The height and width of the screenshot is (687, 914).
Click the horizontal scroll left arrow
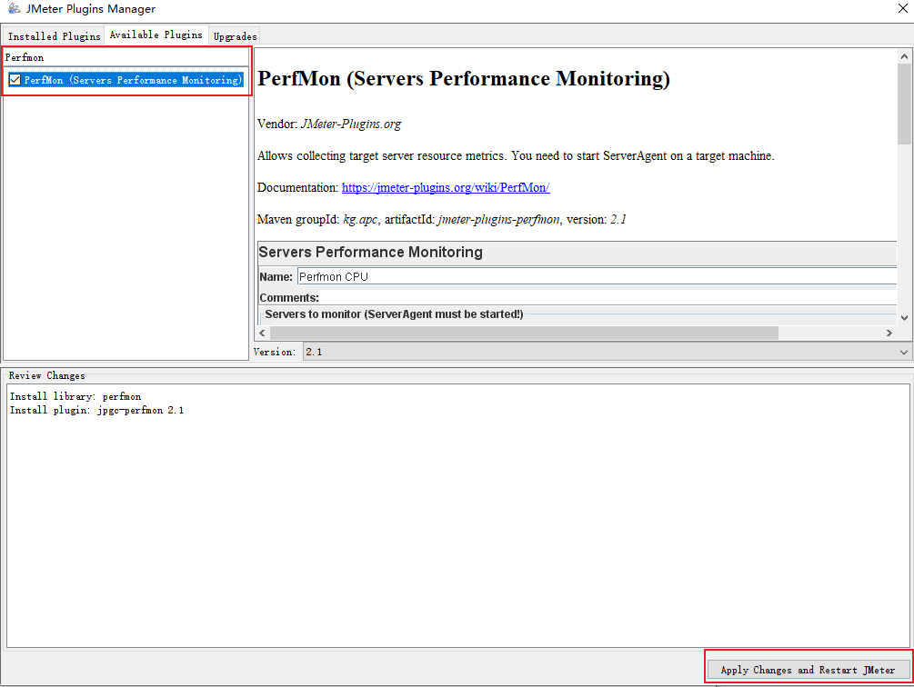tap(262, 333)
